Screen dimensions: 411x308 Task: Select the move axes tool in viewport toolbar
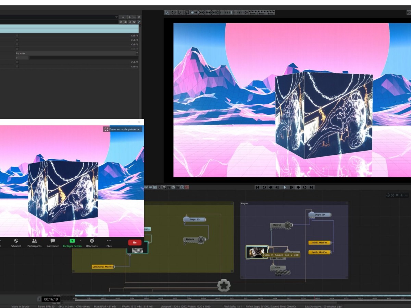coord(167,13)
